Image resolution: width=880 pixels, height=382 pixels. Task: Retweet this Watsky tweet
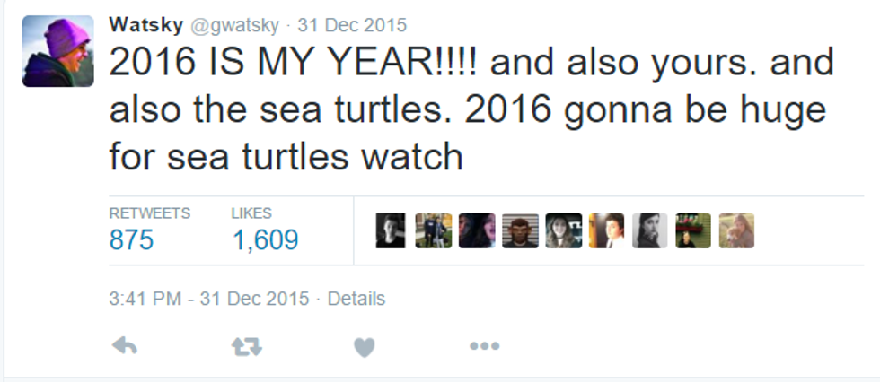[245, 347]
